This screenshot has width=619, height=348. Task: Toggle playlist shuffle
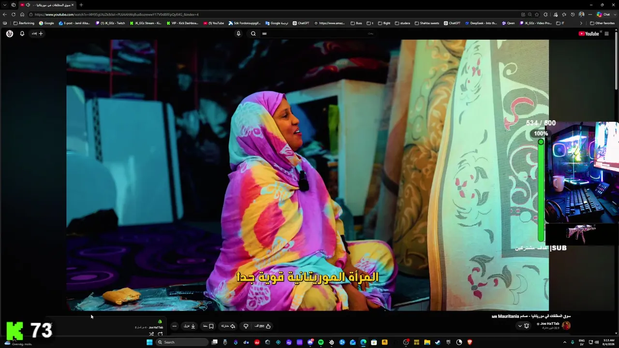click(151, 334)
